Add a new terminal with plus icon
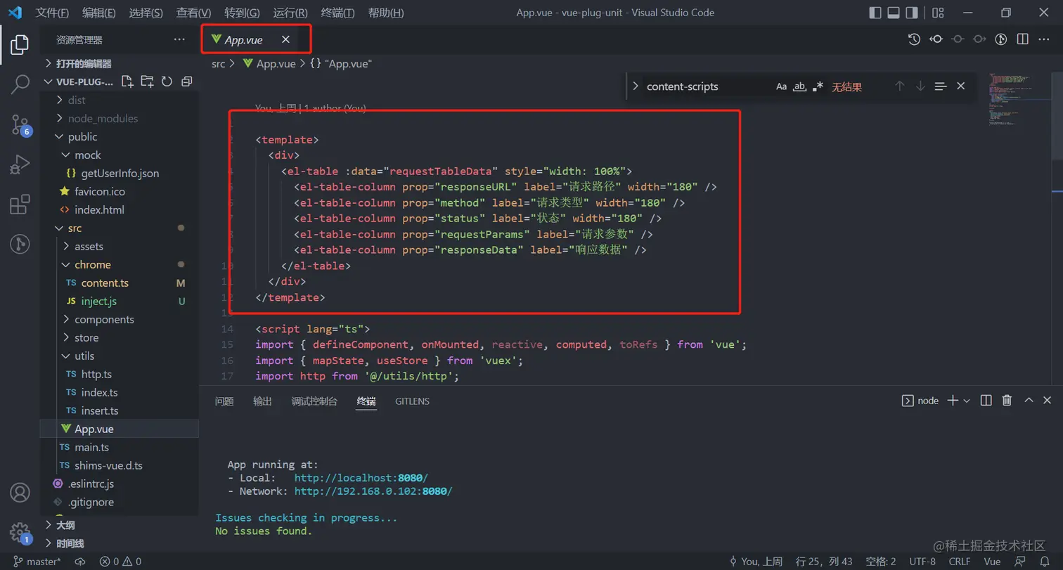The width and height of the screenshot is (1063, 570). (x=953, y=401)
